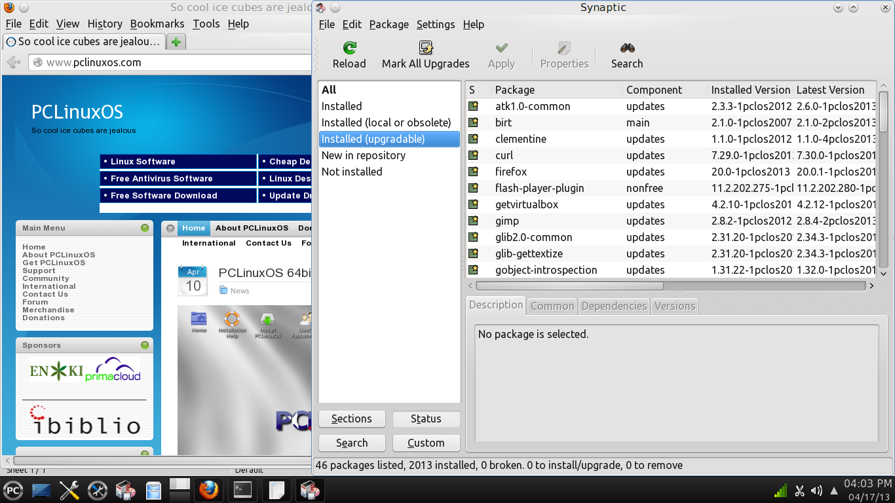This screenshot has width=895, height=503.
Task: Open the Settings menu in Synaptic
Action: coord(436,24)
